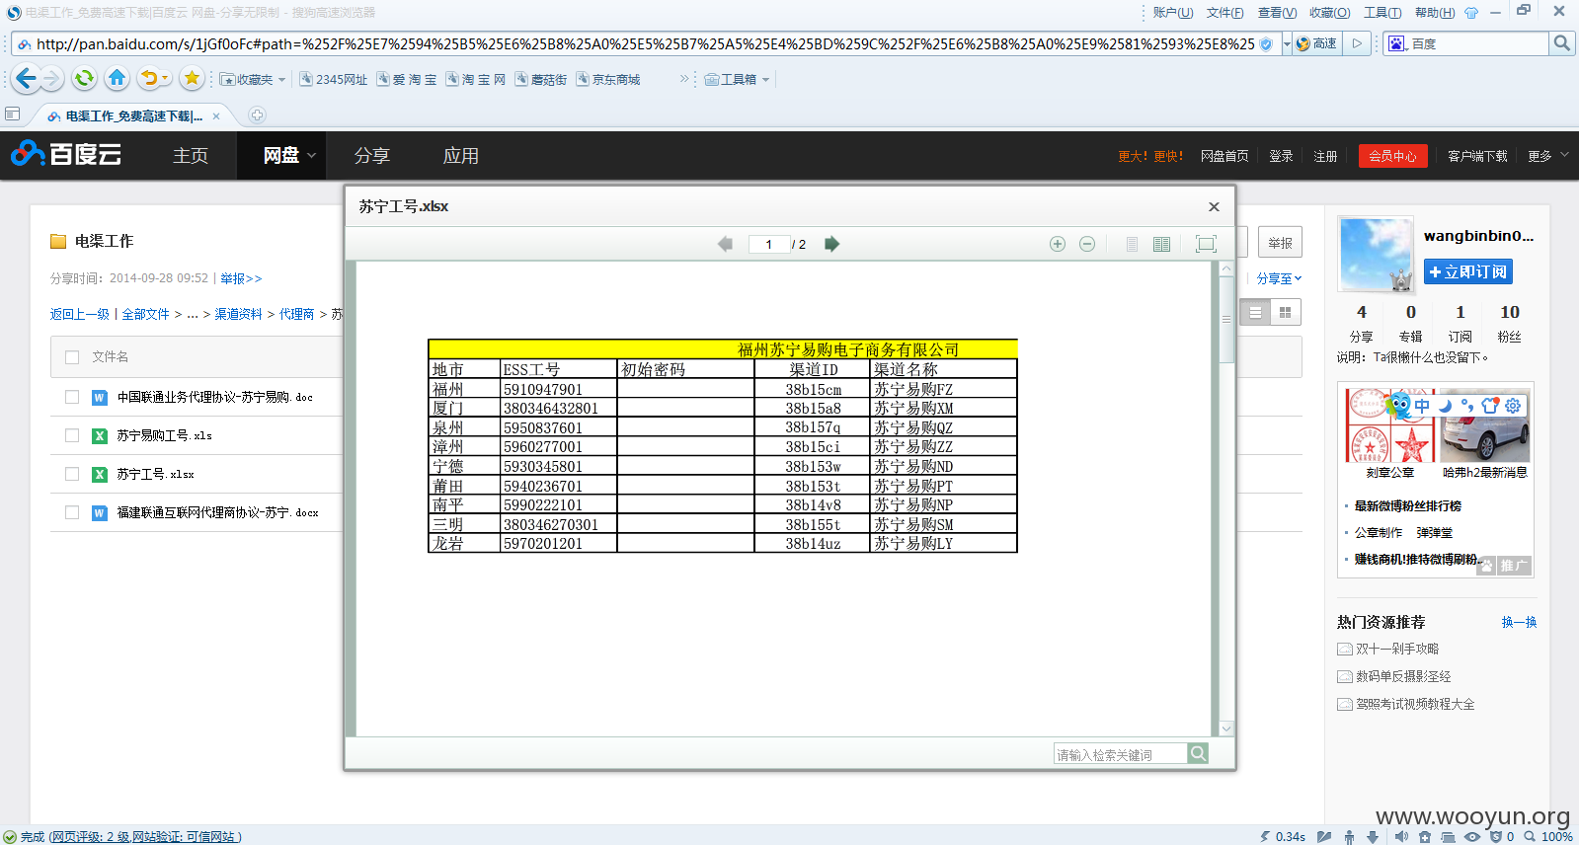Click the preview search magnifier button

[1198, 754]
